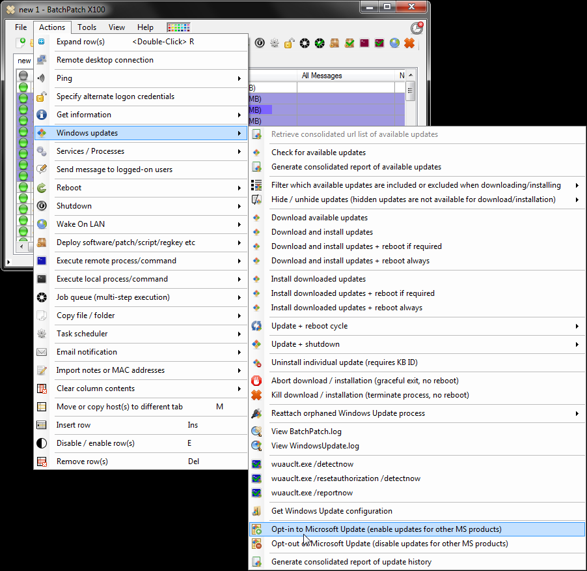
Task: Click the Uninstall individual update icon
Action: pyautogui.click(x=256, y=362)
